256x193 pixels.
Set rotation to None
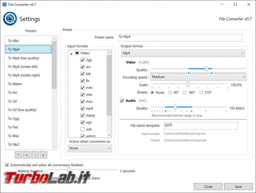pos(152,93)
